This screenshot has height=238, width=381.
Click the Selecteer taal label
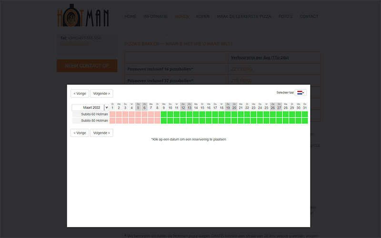point(285,92)
